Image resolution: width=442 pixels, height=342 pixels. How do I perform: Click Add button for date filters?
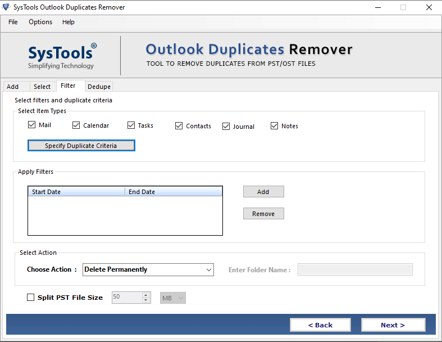pos(263,192)
